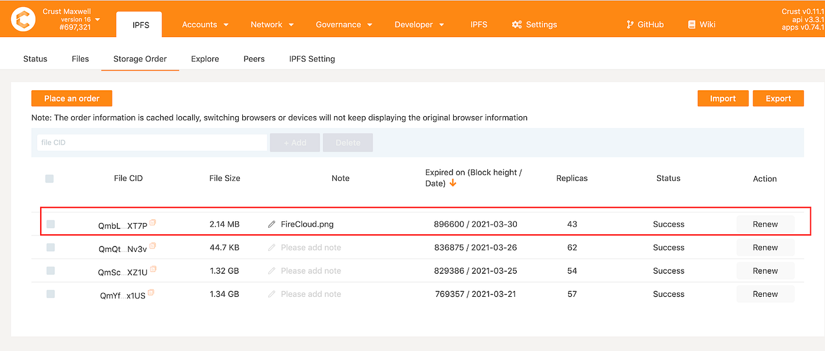This screenshot has width=825, height=351.
Task: Click the replicas value 43
Action: [572, 224]
